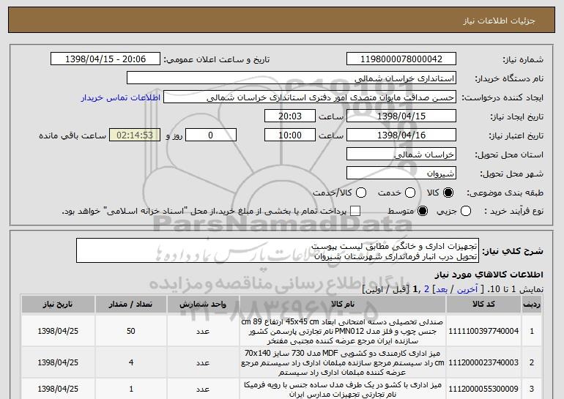
Task: Click the صندلی تحصیلی item description
Action: point(343,331)
